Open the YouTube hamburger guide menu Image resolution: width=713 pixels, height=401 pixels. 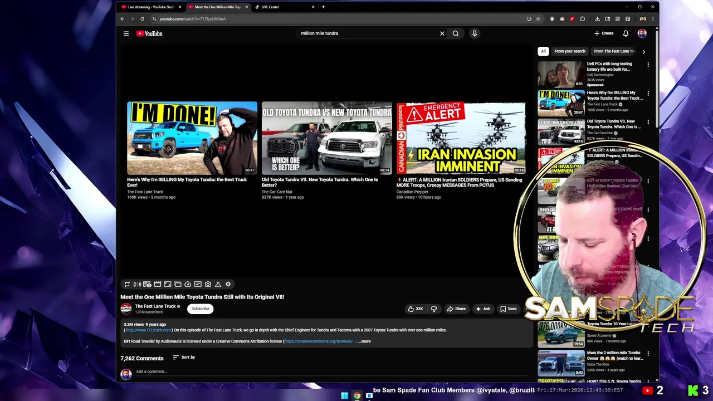point(126,33)
